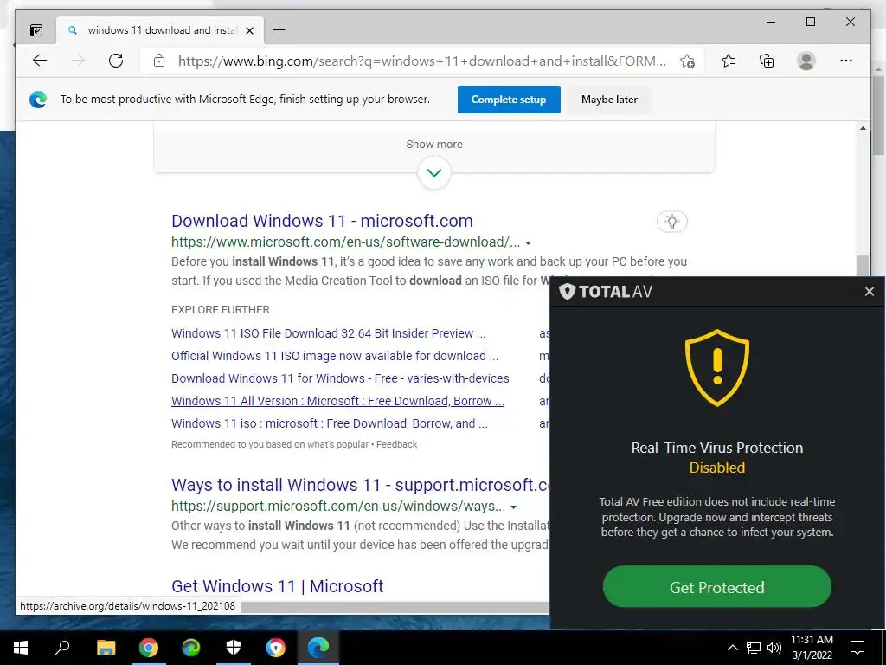The width and height of the screenshot is (886, 665).
Task: Open network status tray icon
Action: pyautogui.click(x=754, y=648)
